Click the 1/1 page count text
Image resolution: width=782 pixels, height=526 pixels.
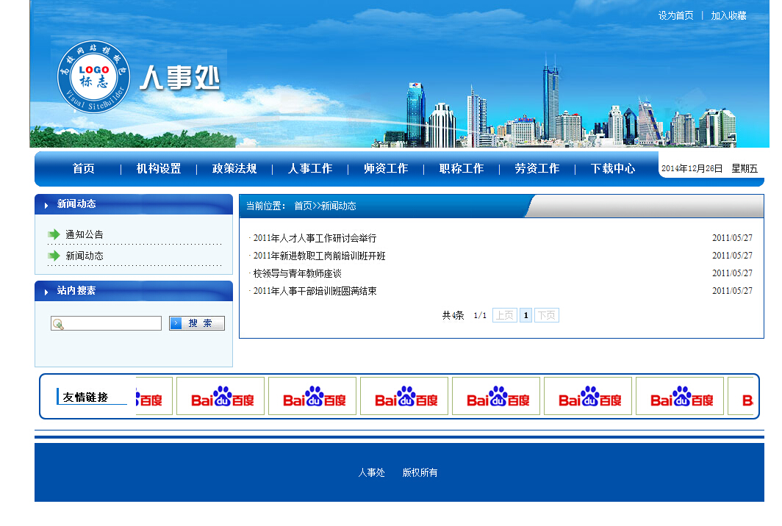coord(480,316)
